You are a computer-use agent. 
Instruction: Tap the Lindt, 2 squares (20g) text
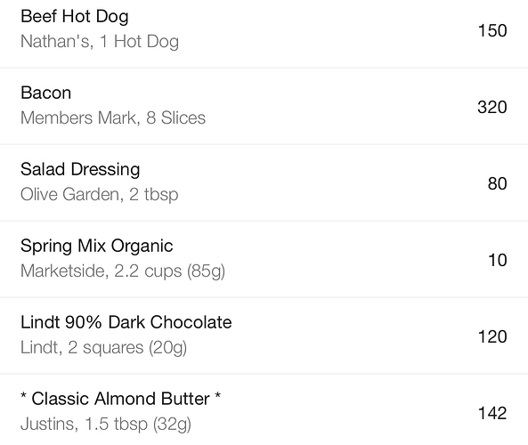(103, 348)
